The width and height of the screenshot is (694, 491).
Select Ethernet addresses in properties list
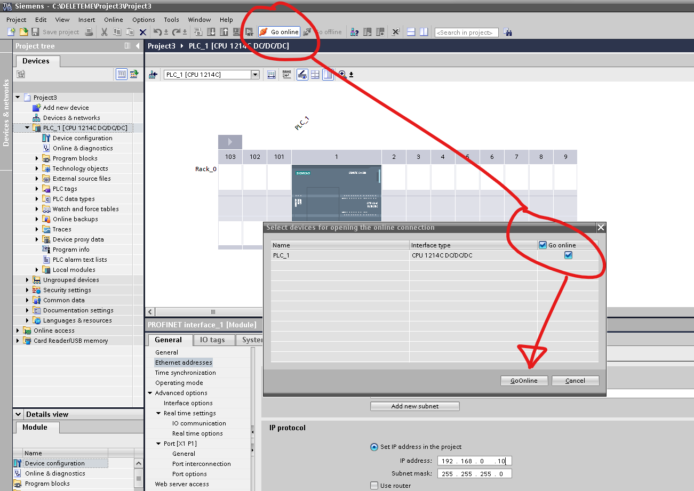click(184, 363)
